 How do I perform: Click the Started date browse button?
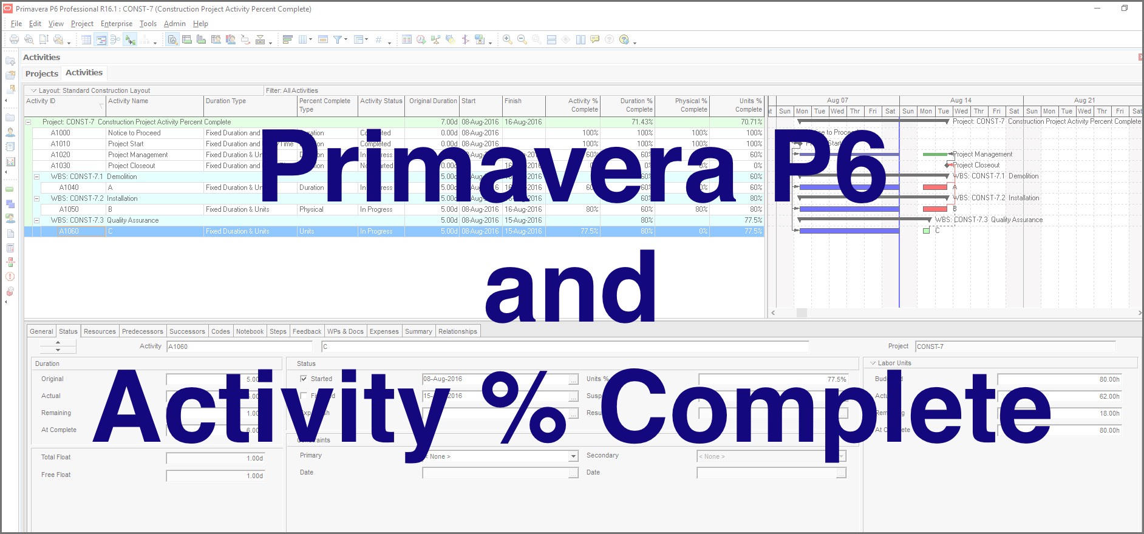pos(573,379)
